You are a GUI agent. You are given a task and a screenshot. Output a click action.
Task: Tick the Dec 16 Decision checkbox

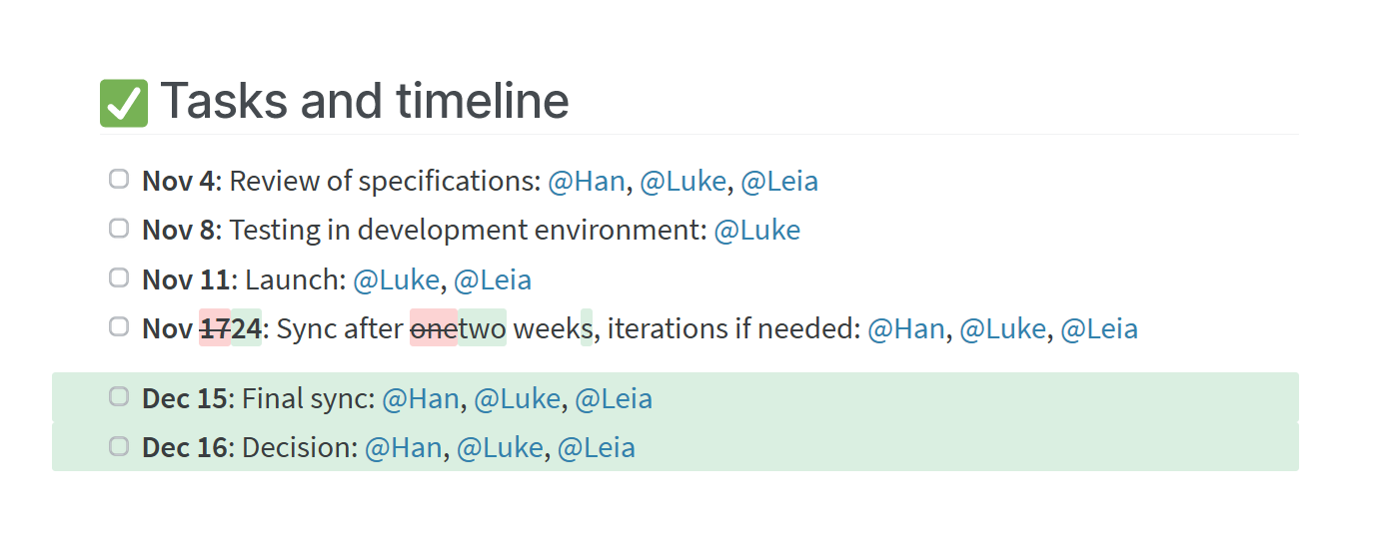(x=119, y=446)
